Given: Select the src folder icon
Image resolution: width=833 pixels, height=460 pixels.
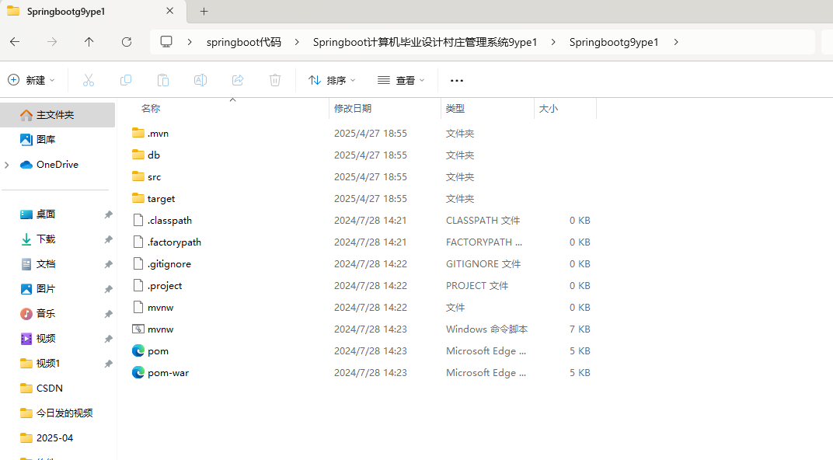Looking at the screenshot, I should pos(138,176).
